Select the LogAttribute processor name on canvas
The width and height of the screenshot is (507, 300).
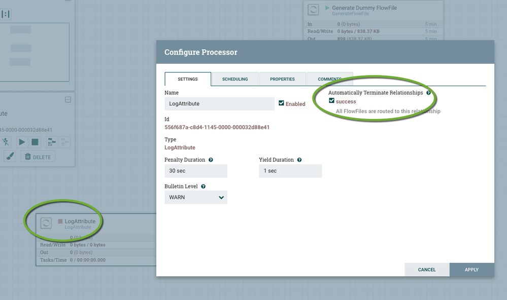tap(80, 221)
